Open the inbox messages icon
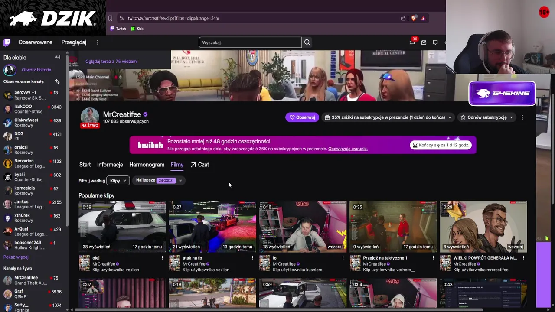Viewport: 555px width, 312px height. tap(424, 42)
